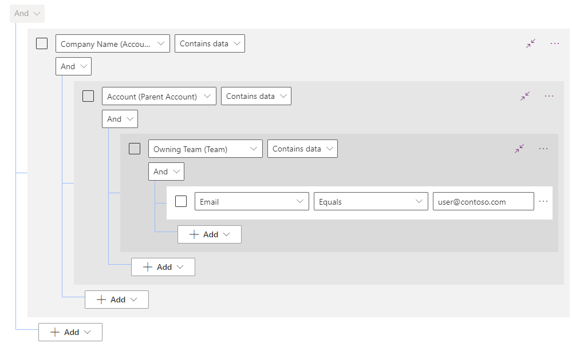572x347 pixels.
Task: Open more commands for Company Name row
Action: 554,43
